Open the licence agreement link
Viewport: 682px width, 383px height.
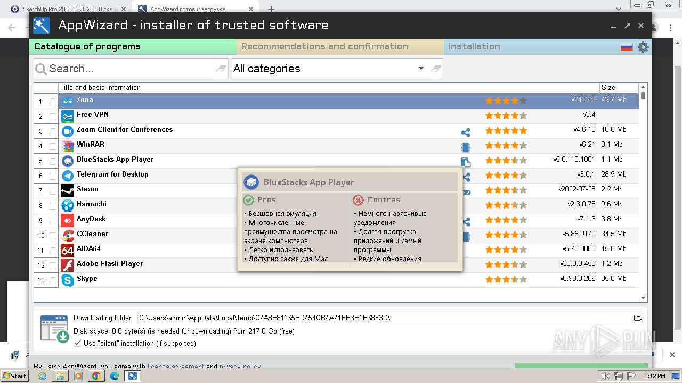click(x=175, y=367)
